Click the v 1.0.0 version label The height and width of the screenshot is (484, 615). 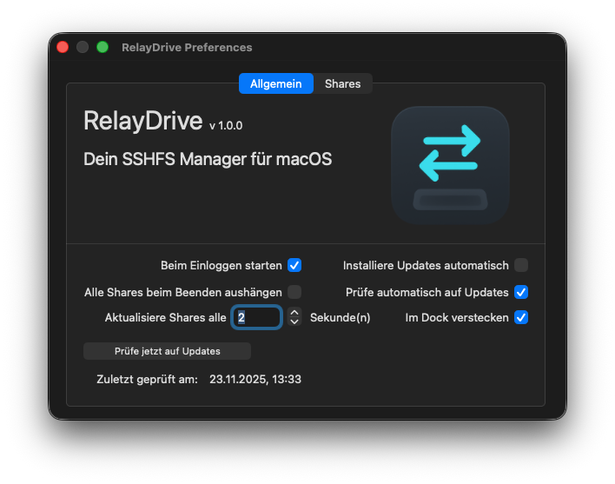[226, 125]
